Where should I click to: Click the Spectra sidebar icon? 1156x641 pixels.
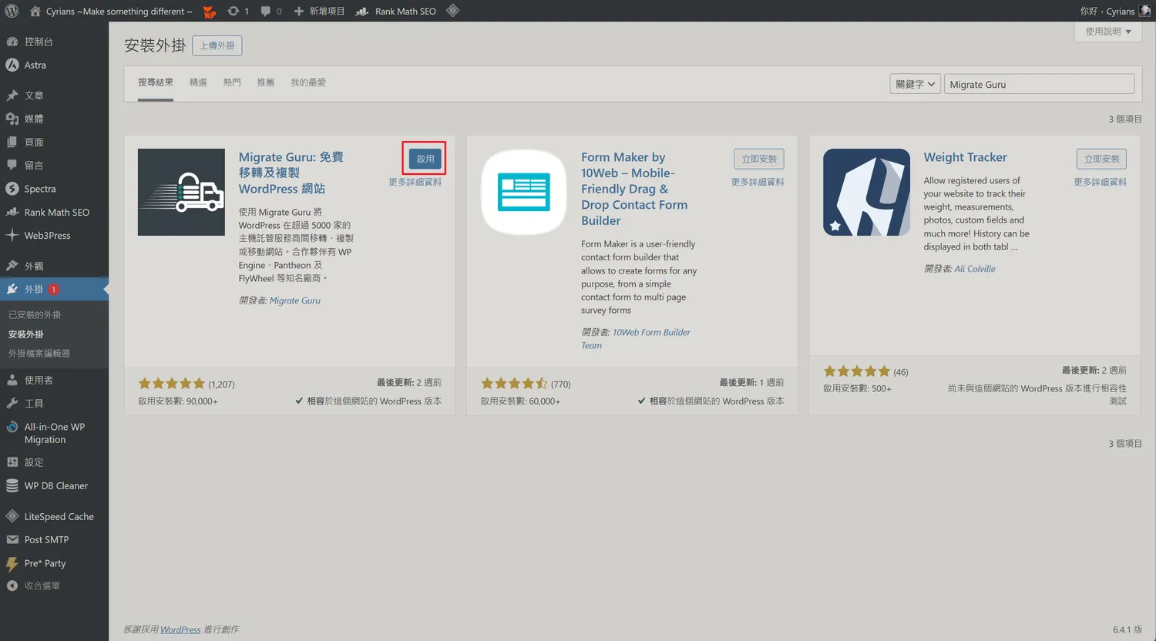[x=12, y=189]
